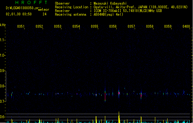This screenshot has height=123, width=193.
Task: Click the Receiving antenna label
Action: [x=71, y=14]
